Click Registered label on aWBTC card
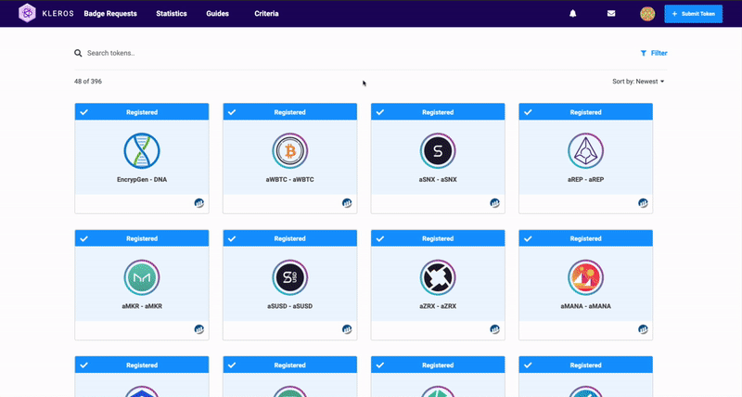Viewport: 742px width, 397px height. click(x=289, y=112)
